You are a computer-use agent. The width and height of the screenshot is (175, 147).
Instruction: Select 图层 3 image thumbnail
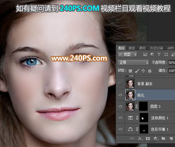click(130, 106)
